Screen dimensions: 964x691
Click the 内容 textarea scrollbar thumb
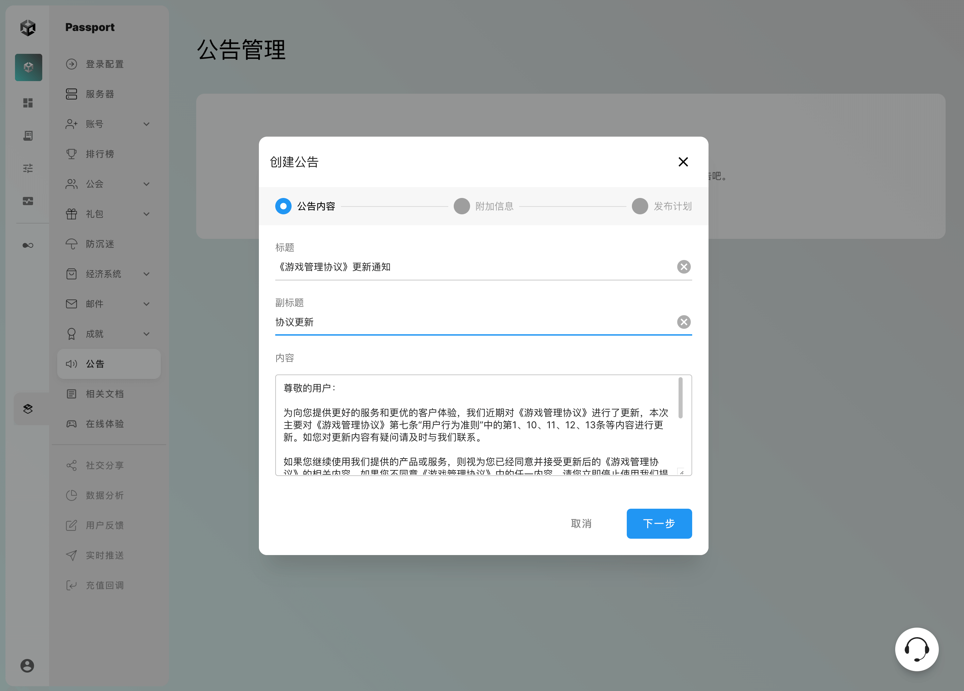tap(680, 398)
